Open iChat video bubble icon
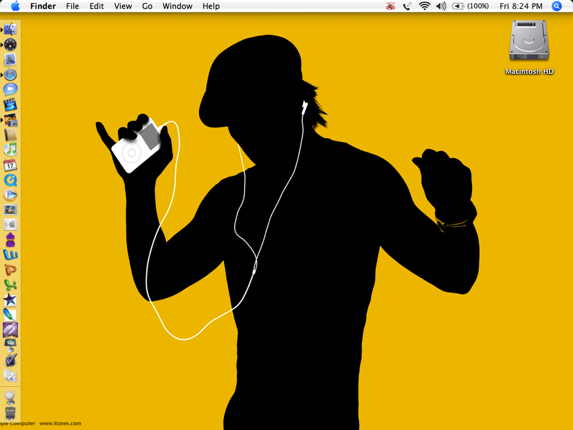 10,90
